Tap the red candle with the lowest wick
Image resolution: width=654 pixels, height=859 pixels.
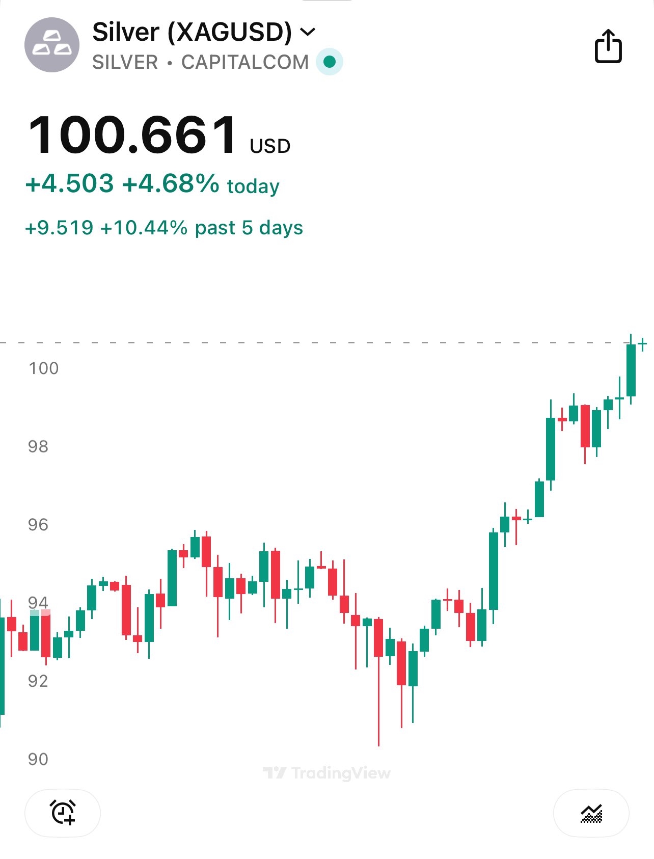click(x=378, y=662)
